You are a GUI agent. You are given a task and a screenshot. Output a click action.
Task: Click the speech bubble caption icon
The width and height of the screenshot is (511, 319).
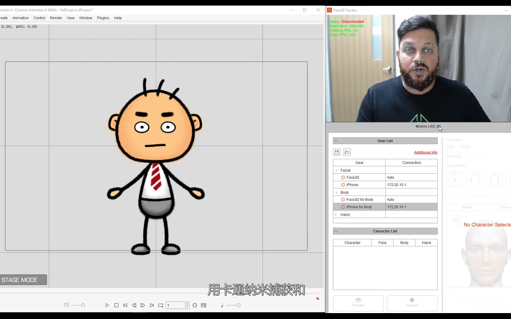[x=66, y=305]
